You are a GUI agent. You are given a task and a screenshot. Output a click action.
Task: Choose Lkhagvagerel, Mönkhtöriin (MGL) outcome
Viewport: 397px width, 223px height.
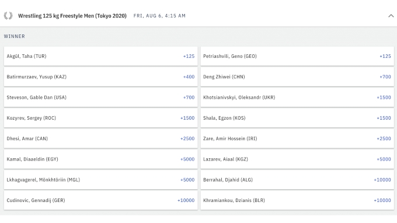[101, 180]
